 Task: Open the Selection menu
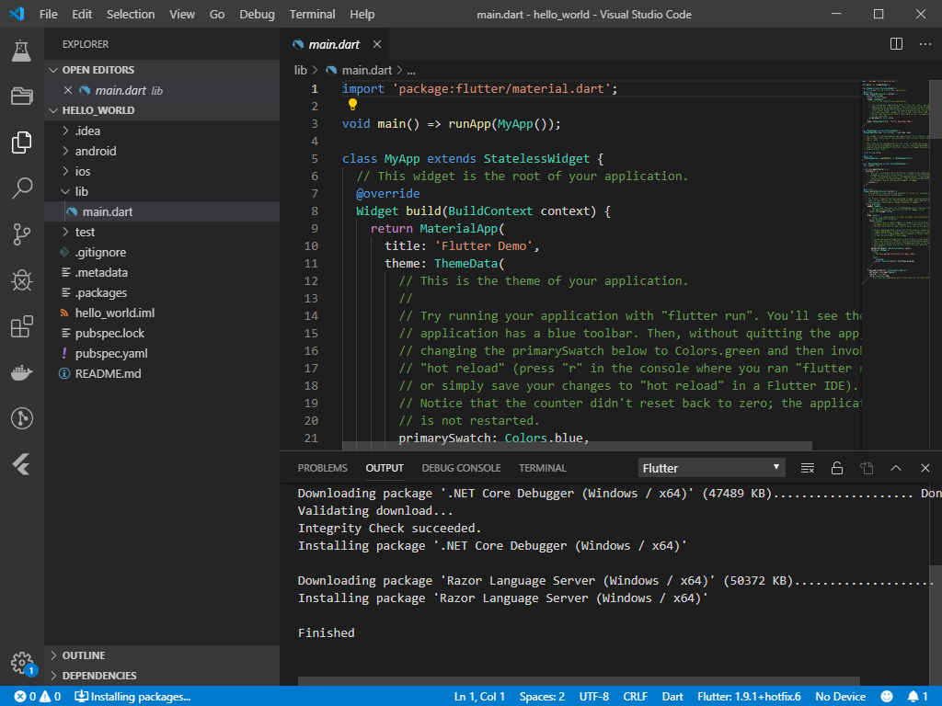coord(131,14)
